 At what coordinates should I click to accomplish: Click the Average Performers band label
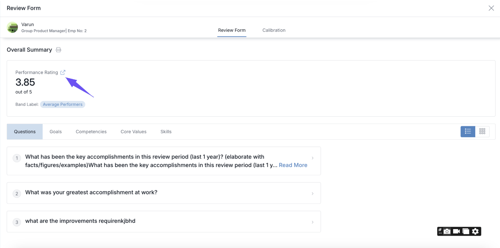tap(63, 105)
